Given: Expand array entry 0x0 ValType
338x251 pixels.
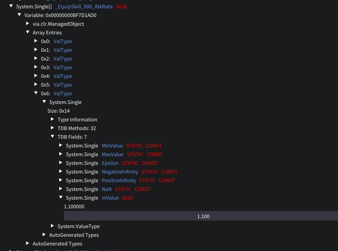Looking at the screenshot, I should (x=36, y=41).
